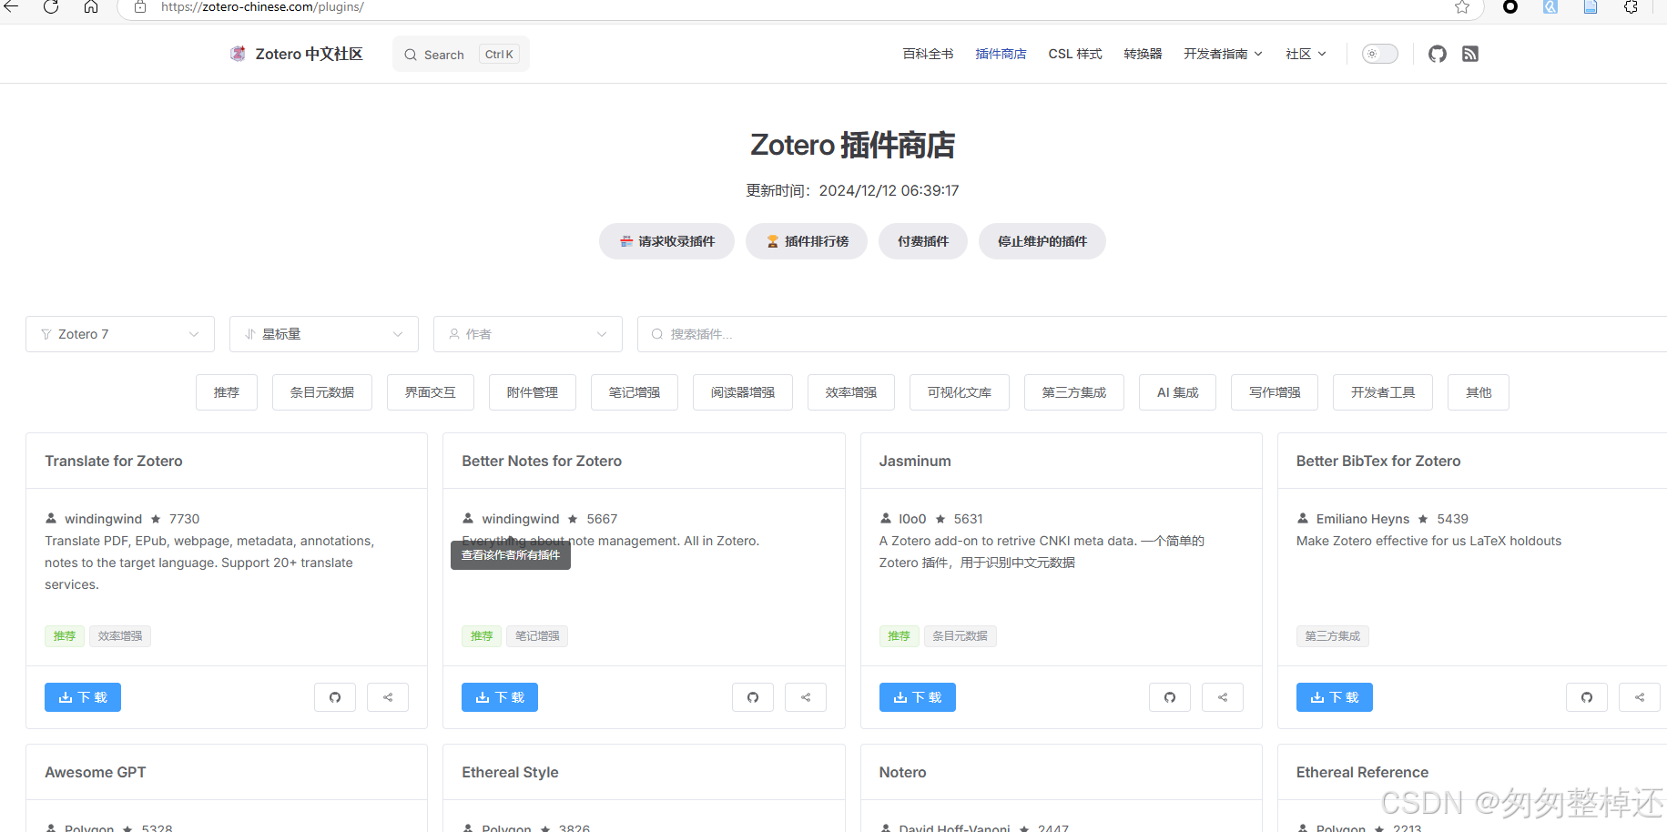Bookmark the page with the star icon
The height and width of the screenshot is (832, 1667).
click(x=1461, y=7)
